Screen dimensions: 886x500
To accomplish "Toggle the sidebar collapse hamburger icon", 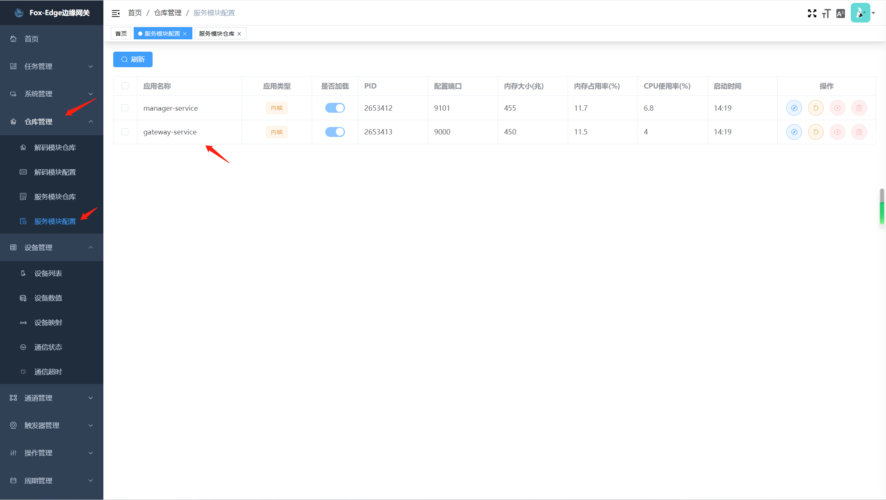I will point(116,13).
